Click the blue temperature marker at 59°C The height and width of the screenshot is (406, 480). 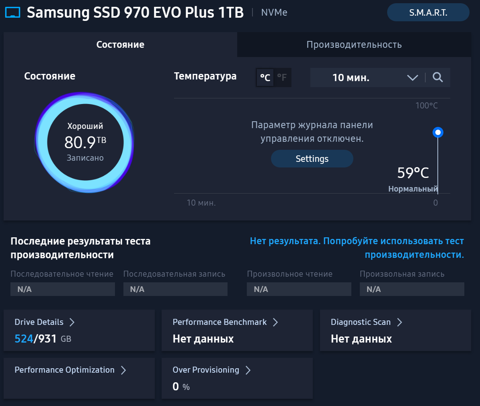(438, 132)
